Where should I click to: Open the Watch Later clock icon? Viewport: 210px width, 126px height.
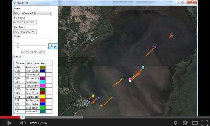pyautogui.click(x=175, y=123)
